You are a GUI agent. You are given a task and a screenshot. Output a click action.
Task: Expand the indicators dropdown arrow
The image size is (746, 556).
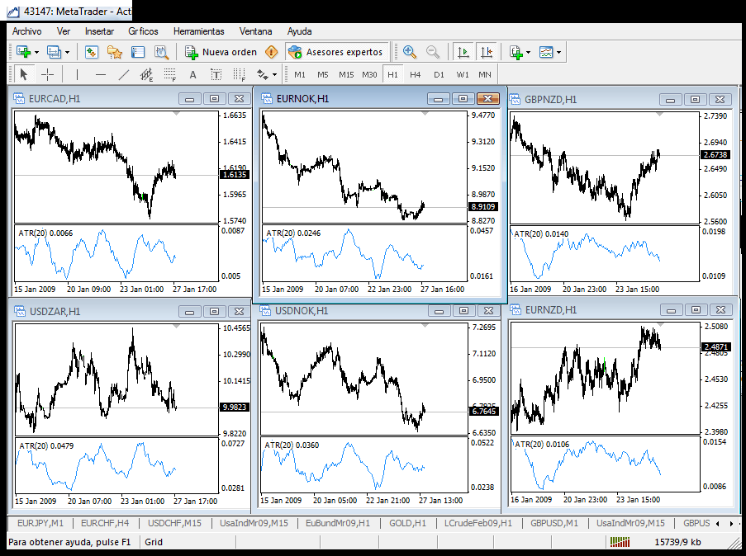(x=528, y=52)
